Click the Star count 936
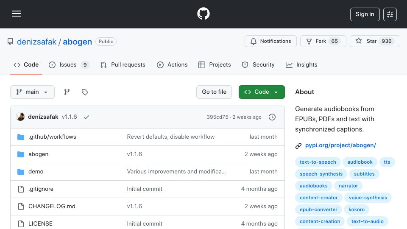 pos(387,41)
